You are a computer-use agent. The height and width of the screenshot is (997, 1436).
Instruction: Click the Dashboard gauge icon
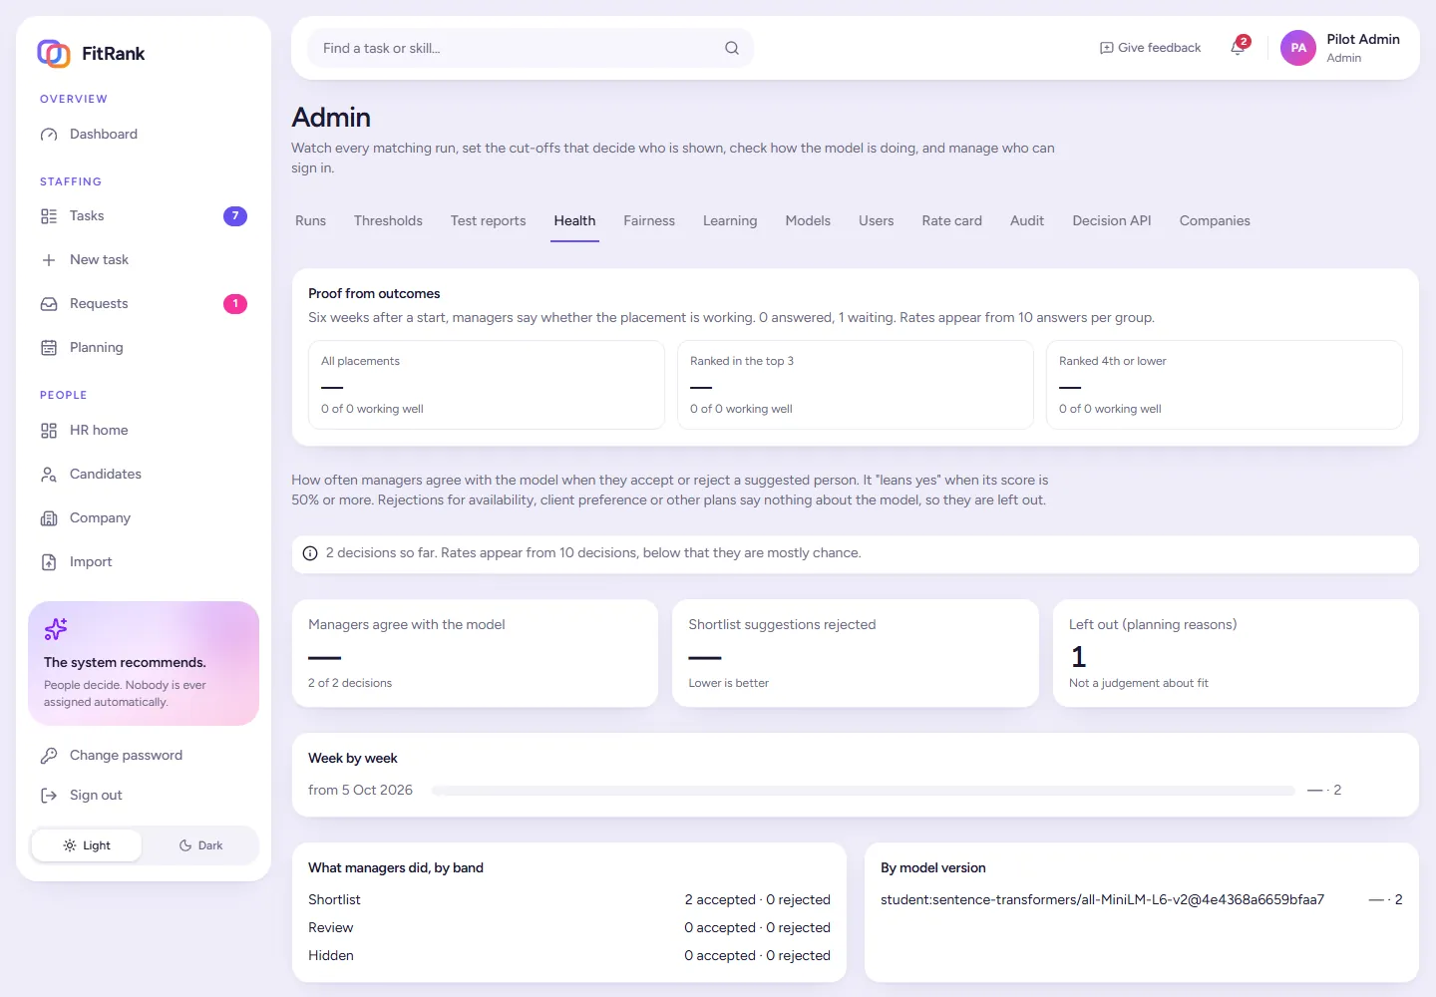49,135
